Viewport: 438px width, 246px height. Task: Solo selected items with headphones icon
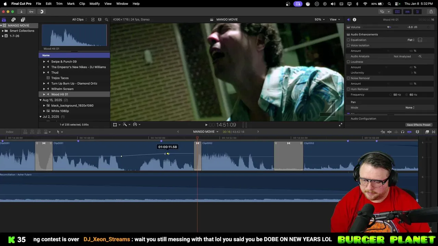402,132
